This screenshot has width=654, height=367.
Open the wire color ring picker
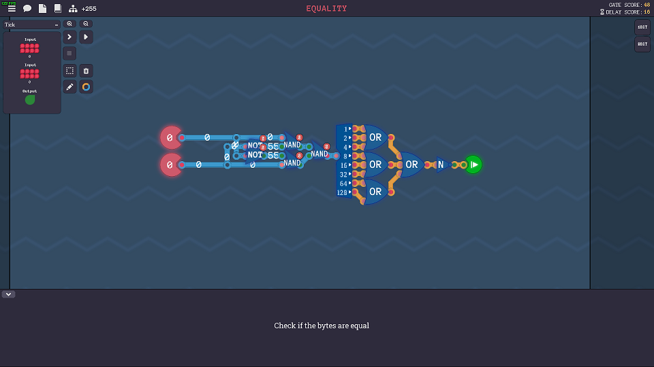click(x=86, y=87)
